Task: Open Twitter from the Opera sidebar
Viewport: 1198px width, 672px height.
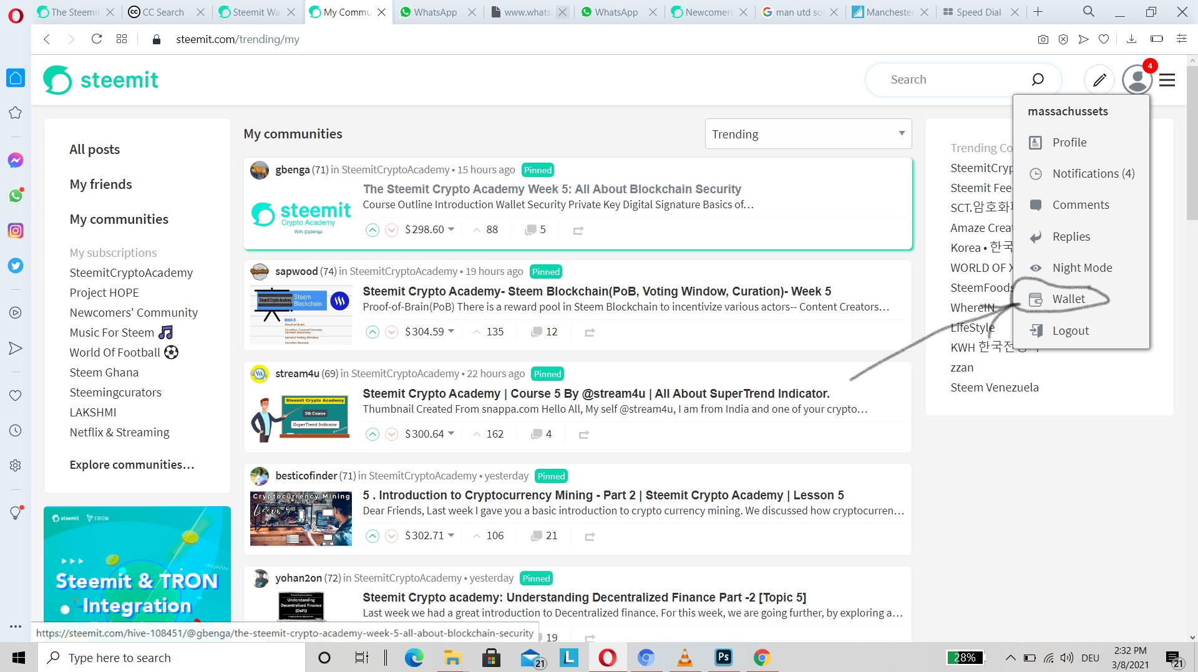Action: (16, 266)
